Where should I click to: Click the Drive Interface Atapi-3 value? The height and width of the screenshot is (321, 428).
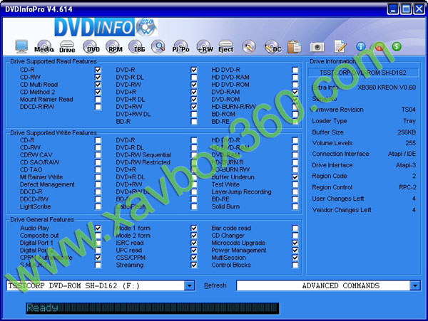[x=406, y=165]
